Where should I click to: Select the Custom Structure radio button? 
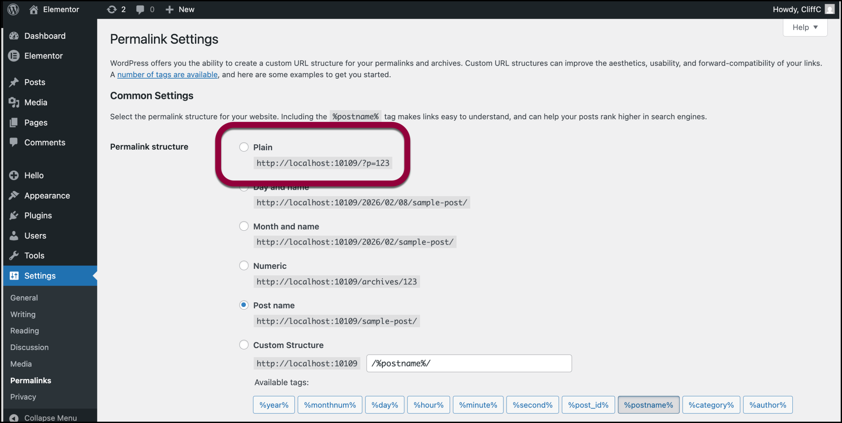(x=244, y=345)
